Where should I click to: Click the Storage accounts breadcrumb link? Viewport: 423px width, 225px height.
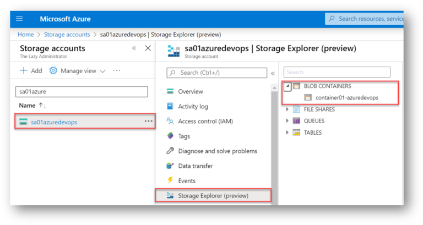pos(67,35)
